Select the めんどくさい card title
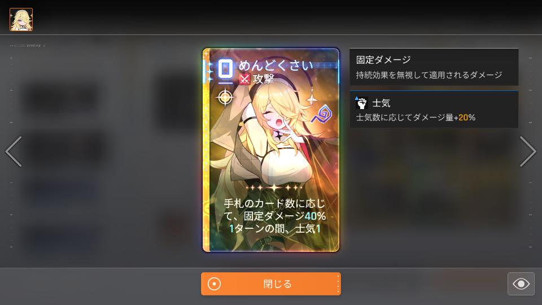This screenshot has width=542, height=305. 276,66
